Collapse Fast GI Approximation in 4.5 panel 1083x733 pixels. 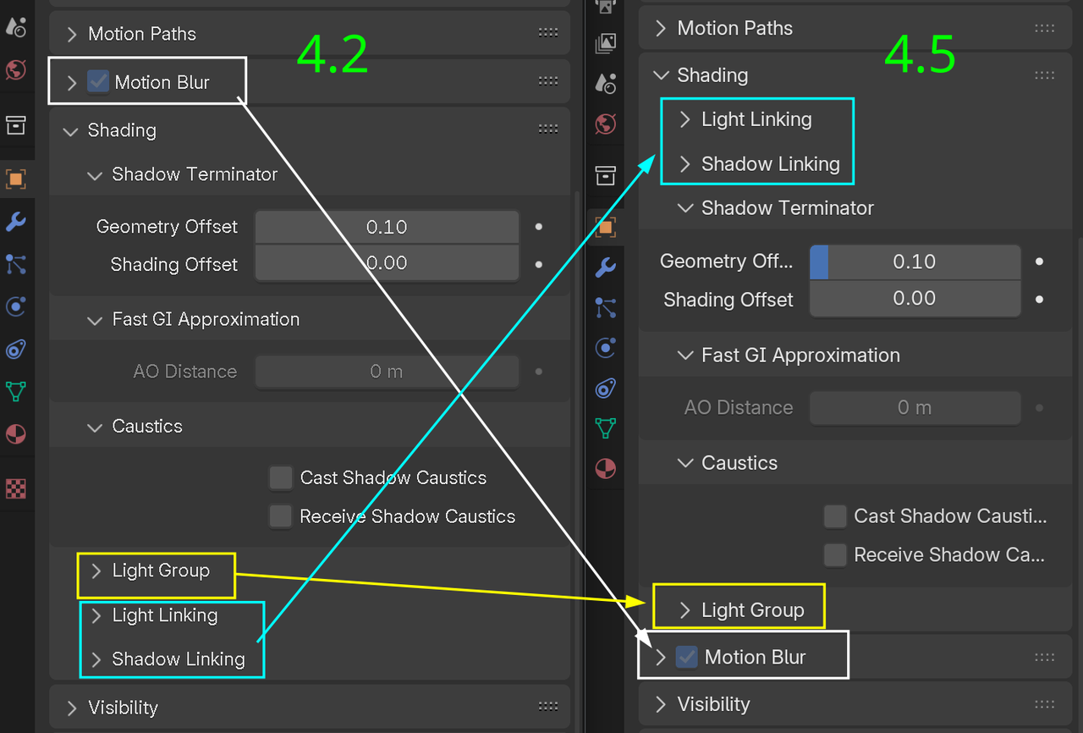click(x=684, y=355)
